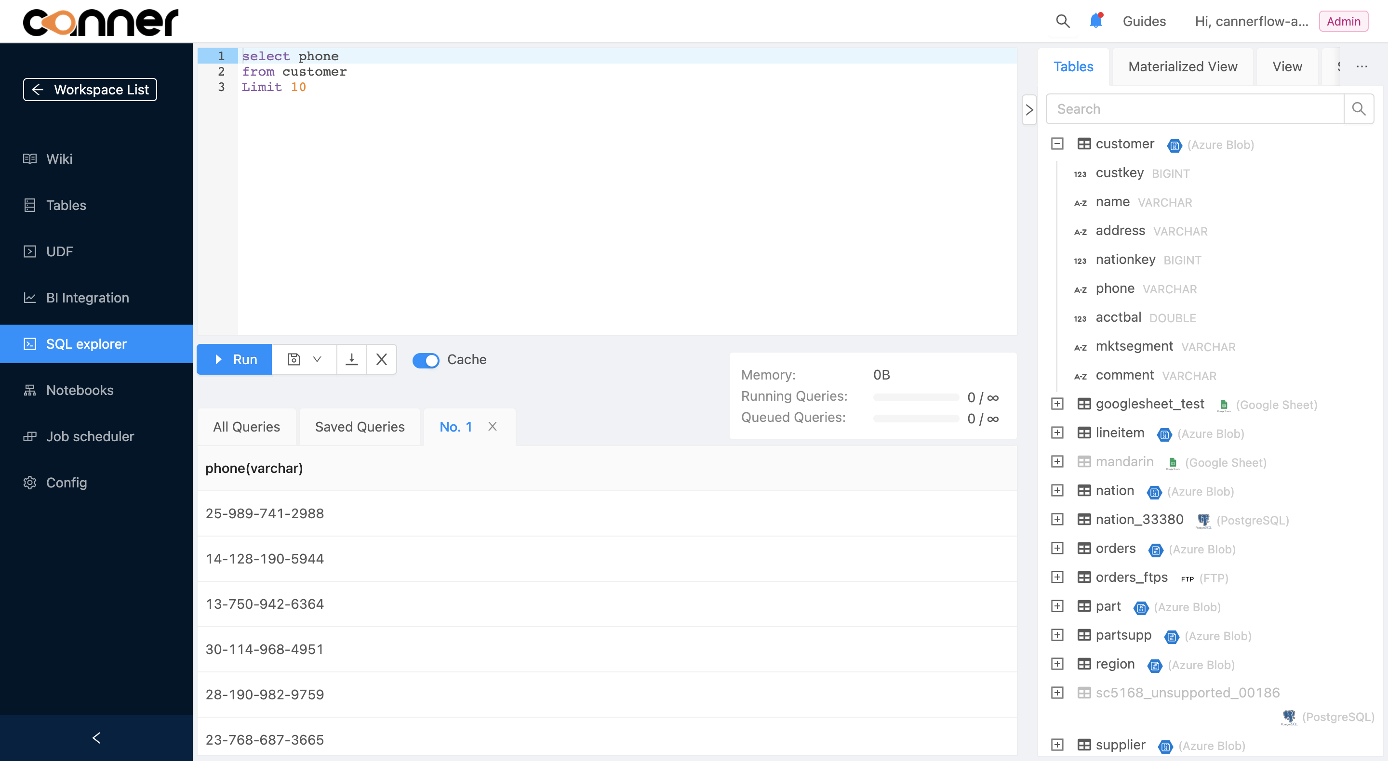Switch to the Materialized View tab
Screen dimensions: 1388x761
pyautogui.click(x=1183, y=66)
